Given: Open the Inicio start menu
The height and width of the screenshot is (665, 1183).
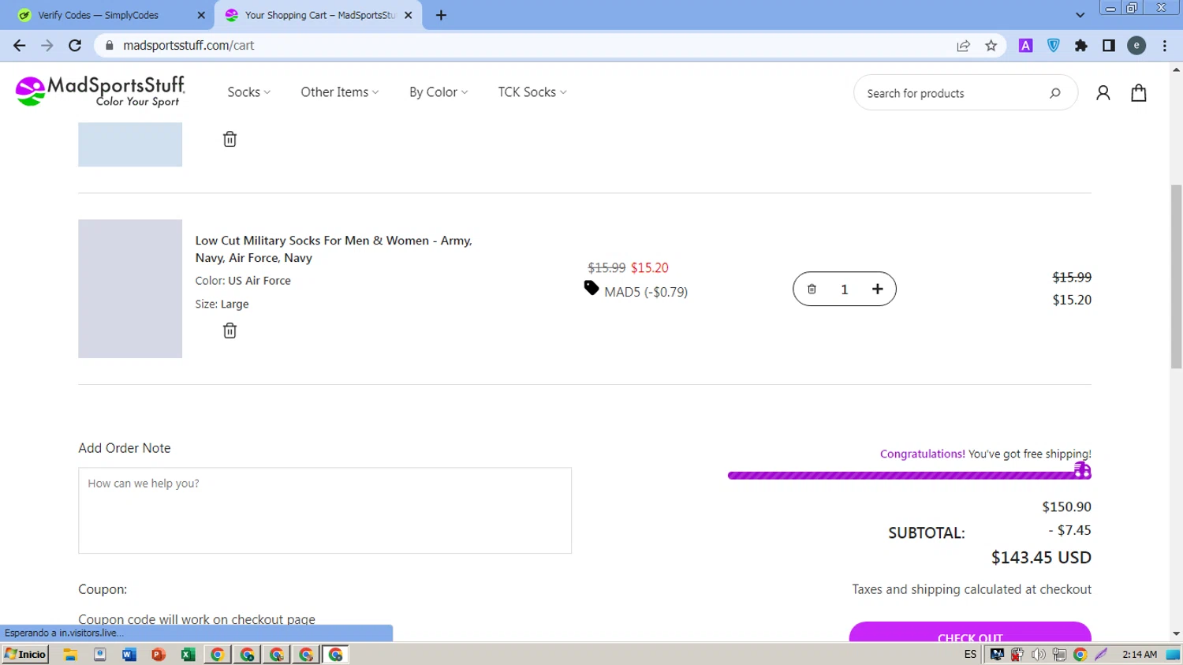Looking at the screenshot, I should click(25, 654).
